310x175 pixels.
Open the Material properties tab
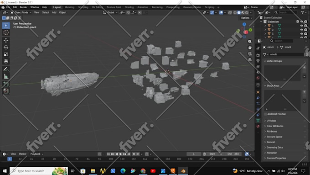(x=258, y=126)
